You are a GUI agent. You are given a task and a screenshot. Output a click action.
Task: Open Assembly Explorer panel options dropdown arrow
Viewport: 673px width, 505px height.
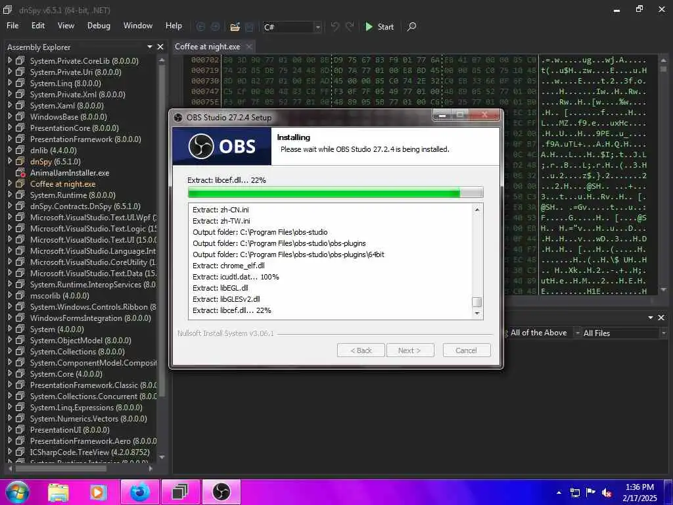(150, 47)
